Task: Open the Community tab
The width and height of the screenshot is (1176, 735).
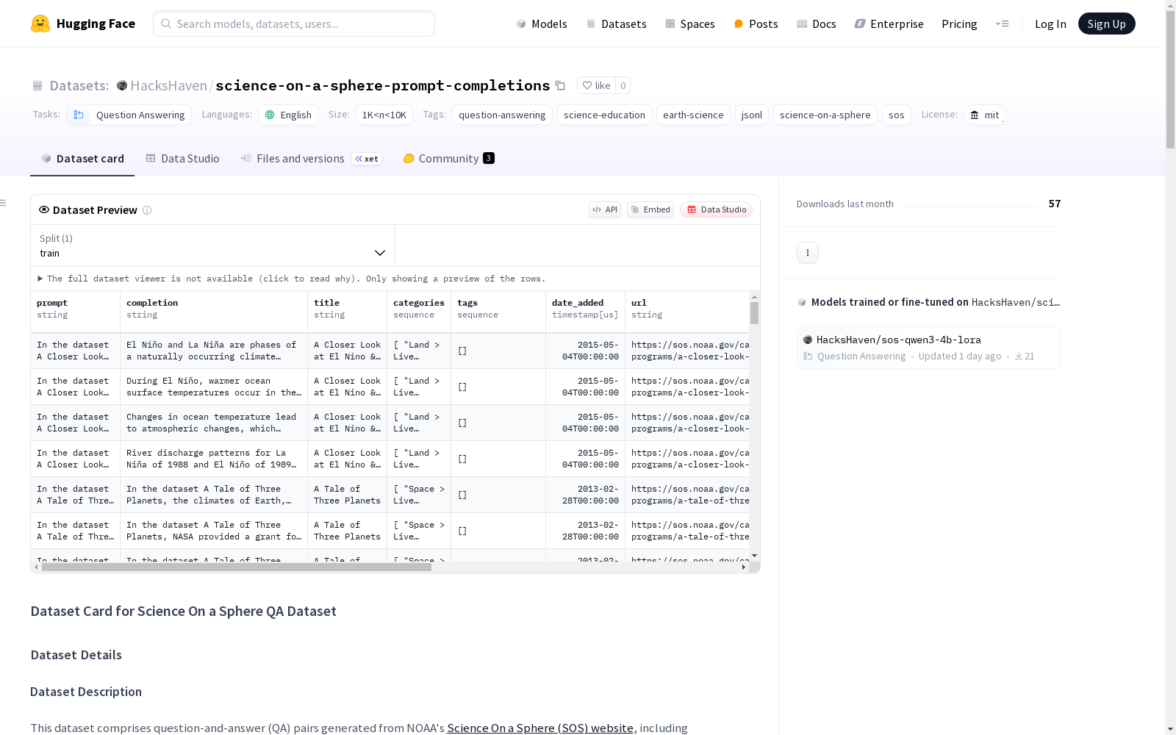Action: pos(448,159)
